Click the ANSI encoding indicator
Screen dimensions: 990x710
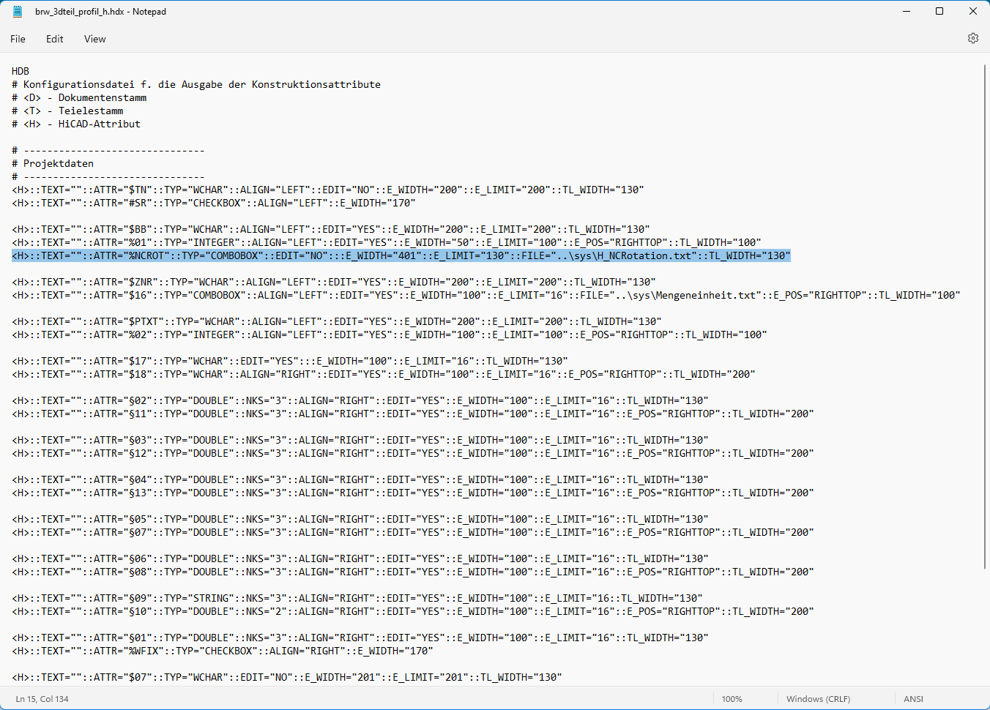[x=913, y=699]
